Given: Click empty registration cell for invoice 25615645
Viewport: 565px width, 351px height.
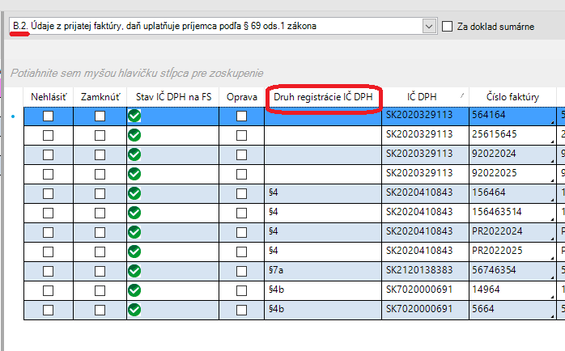Looking at the screenshot, I should 323,135.
